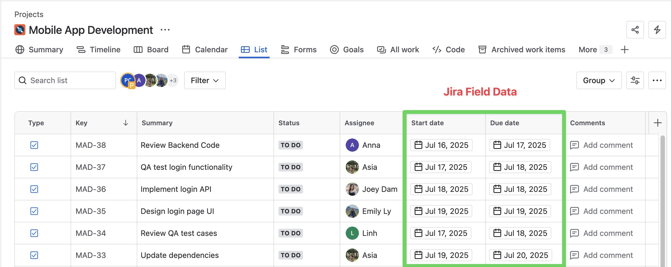Expand the Group dropdown
This screenshot has height=267, width=671.
click(x=599, y=80)
